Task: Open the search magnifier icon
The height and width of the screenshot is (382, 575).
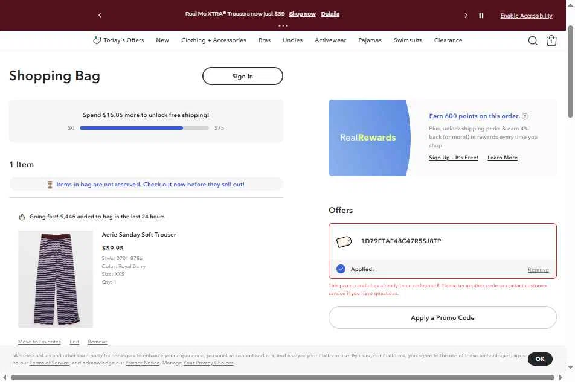Action: (x=533, y=40)
